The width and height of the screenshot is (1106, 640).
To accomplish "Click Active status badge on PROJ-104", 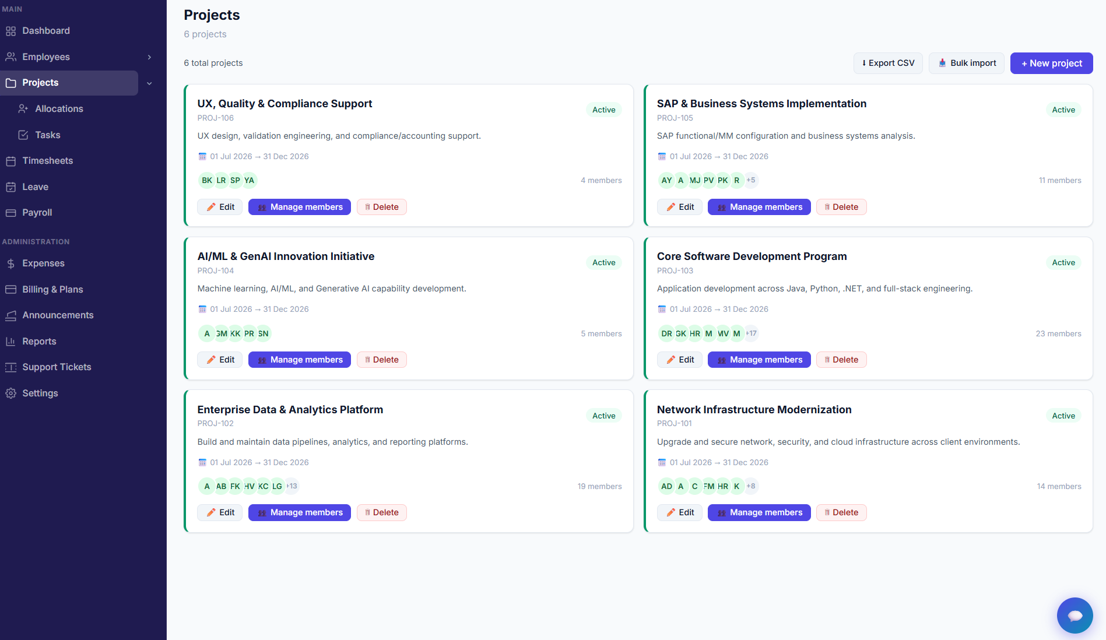I will pos(603,263).
